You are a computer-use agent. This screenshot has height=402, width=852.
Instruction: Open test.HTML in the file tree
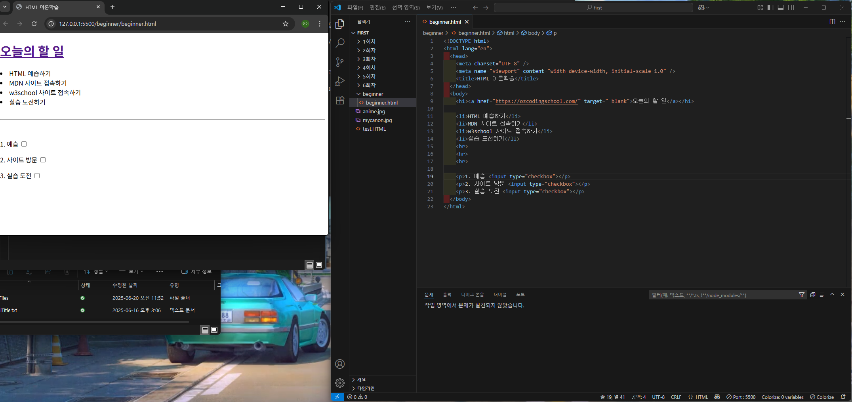(x=374, y=129)
